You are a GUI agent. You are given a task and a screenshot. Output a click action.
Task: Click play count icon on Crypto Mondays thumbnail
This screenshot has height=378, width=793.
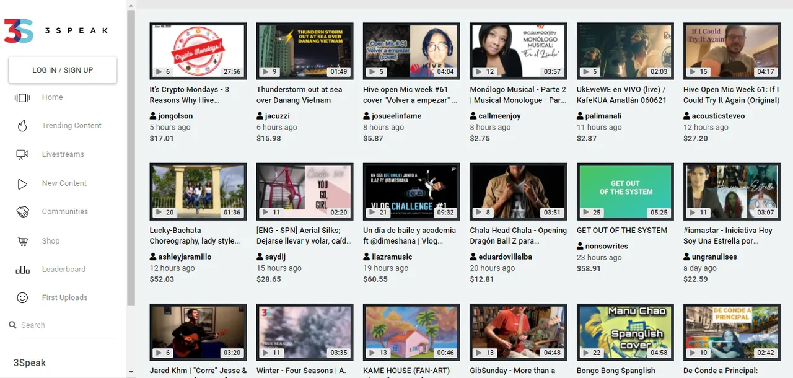tap(159, 72)
